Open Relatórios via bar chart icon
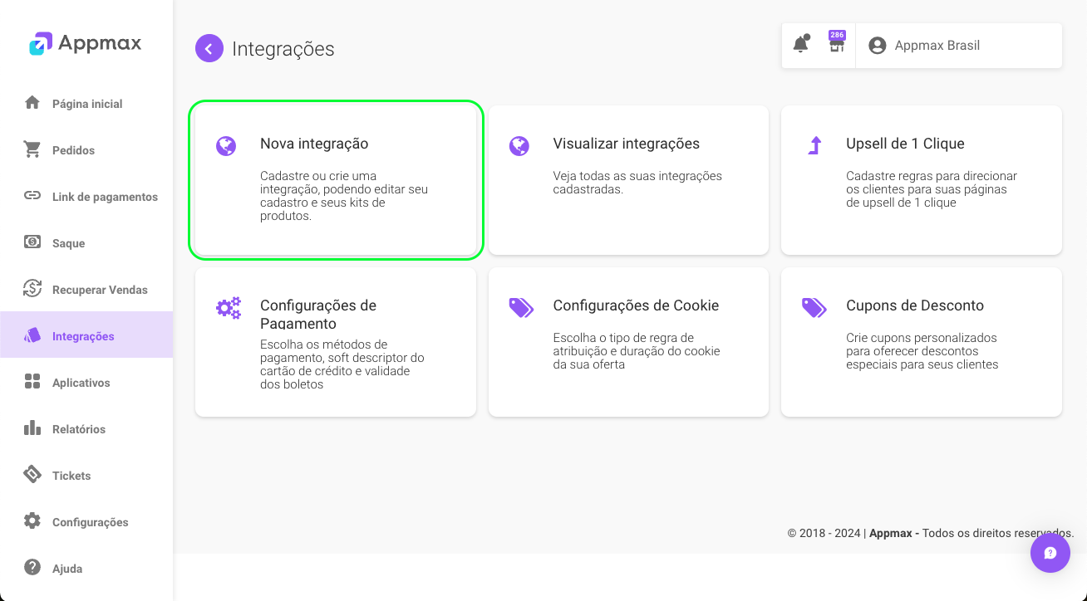Screen dimensions: 1087x601 pos(32,428)
